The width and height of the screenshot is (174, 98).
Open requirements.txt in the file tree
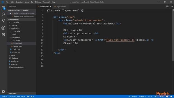tap(18, 67)
